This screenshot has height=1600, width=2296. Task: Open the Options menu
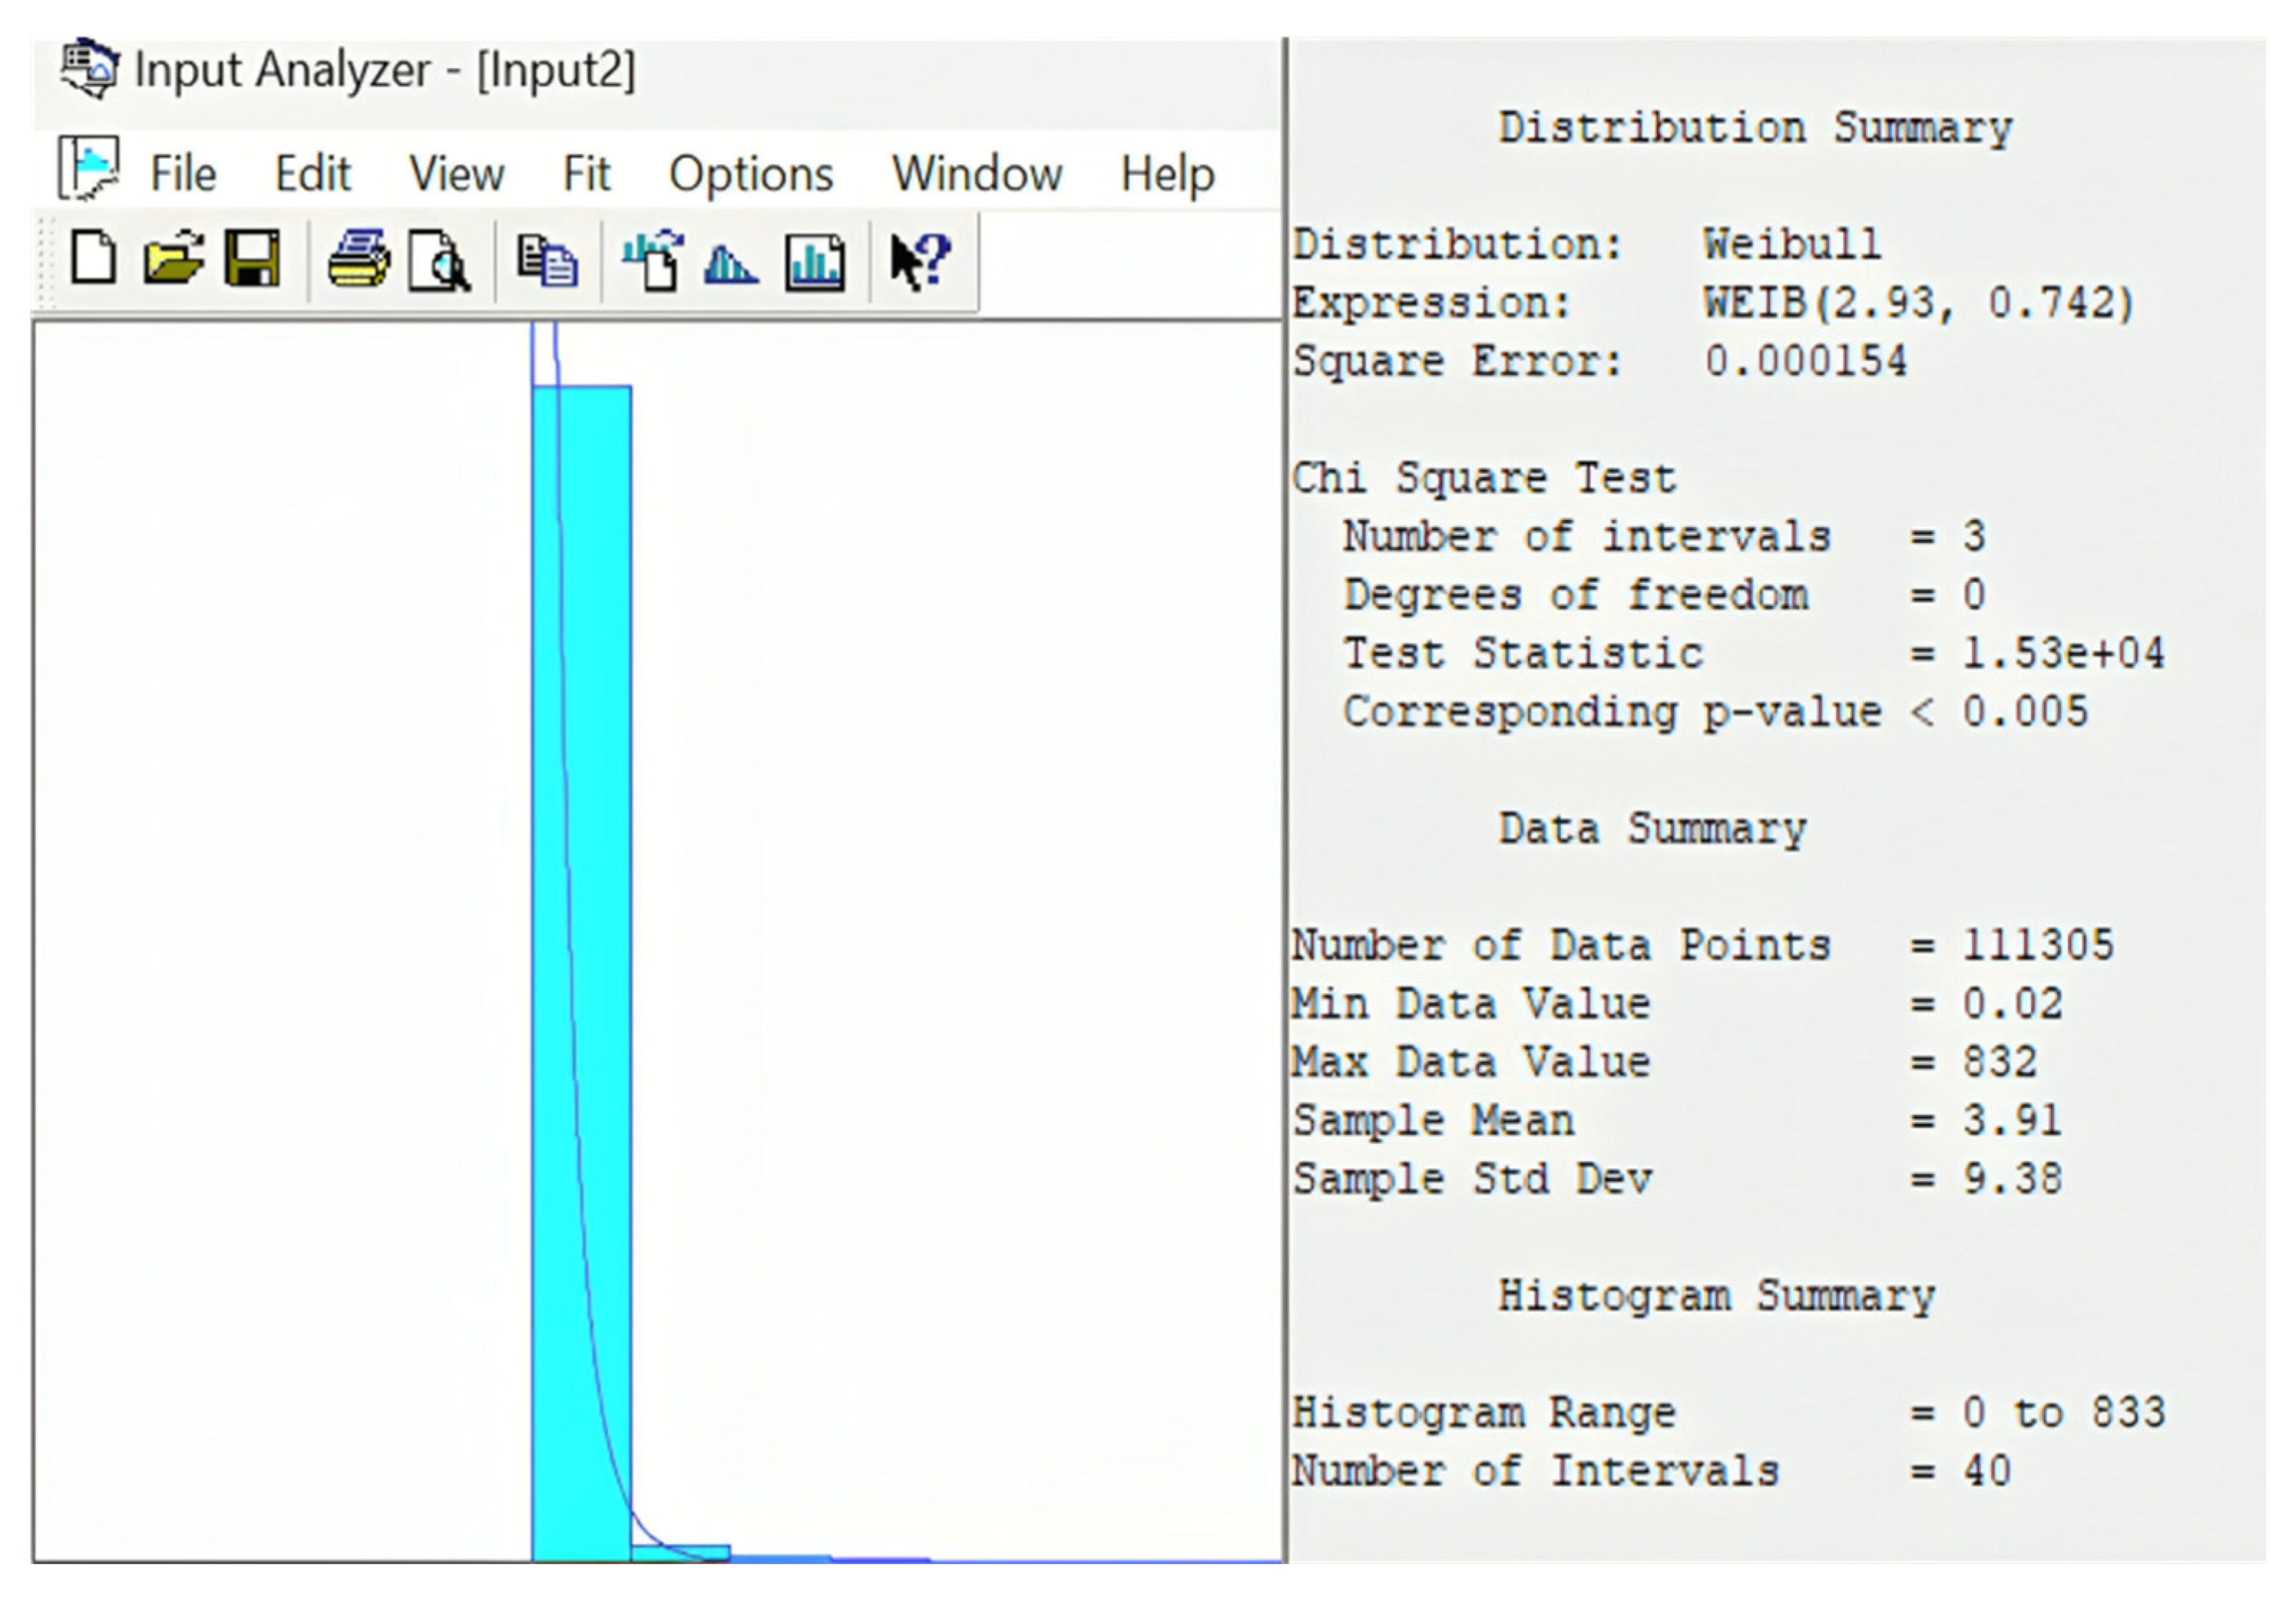[x=750, y=174]
